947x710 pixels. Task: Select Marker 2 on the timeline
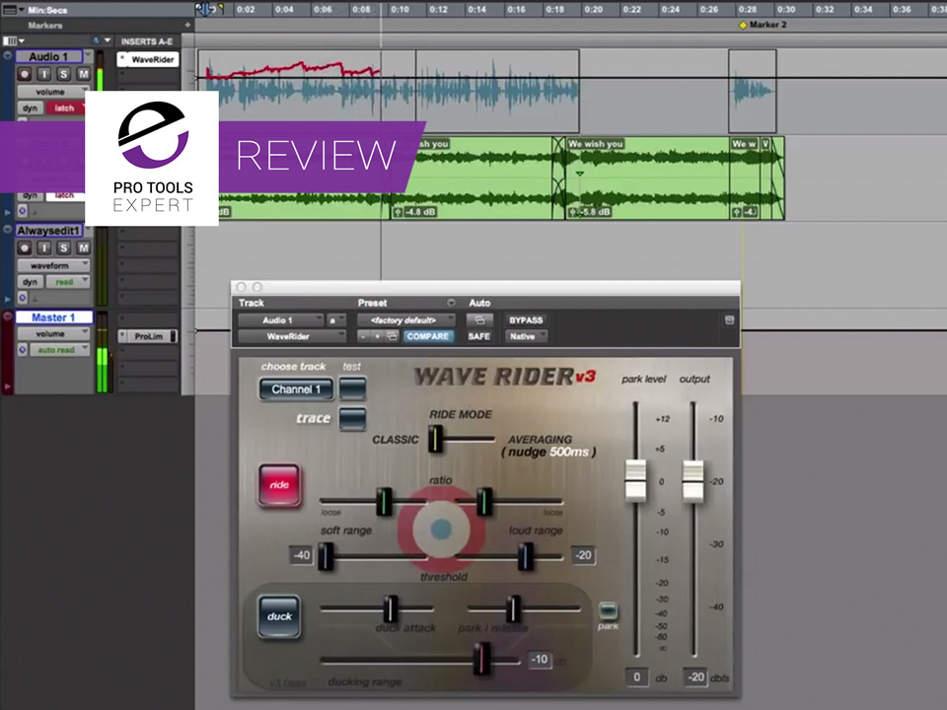(x=763, y=25)
